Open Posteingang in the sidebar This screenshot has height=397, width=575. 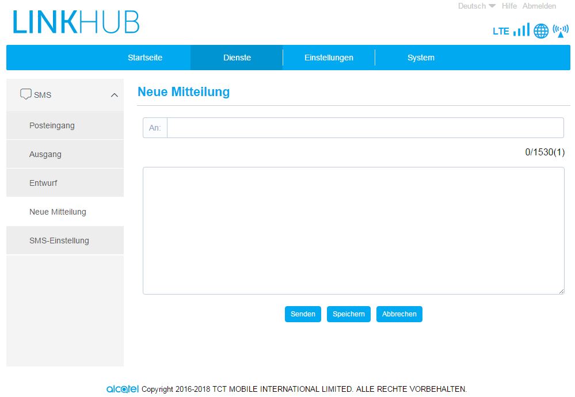pyautogui.click(x=52, y=125)
